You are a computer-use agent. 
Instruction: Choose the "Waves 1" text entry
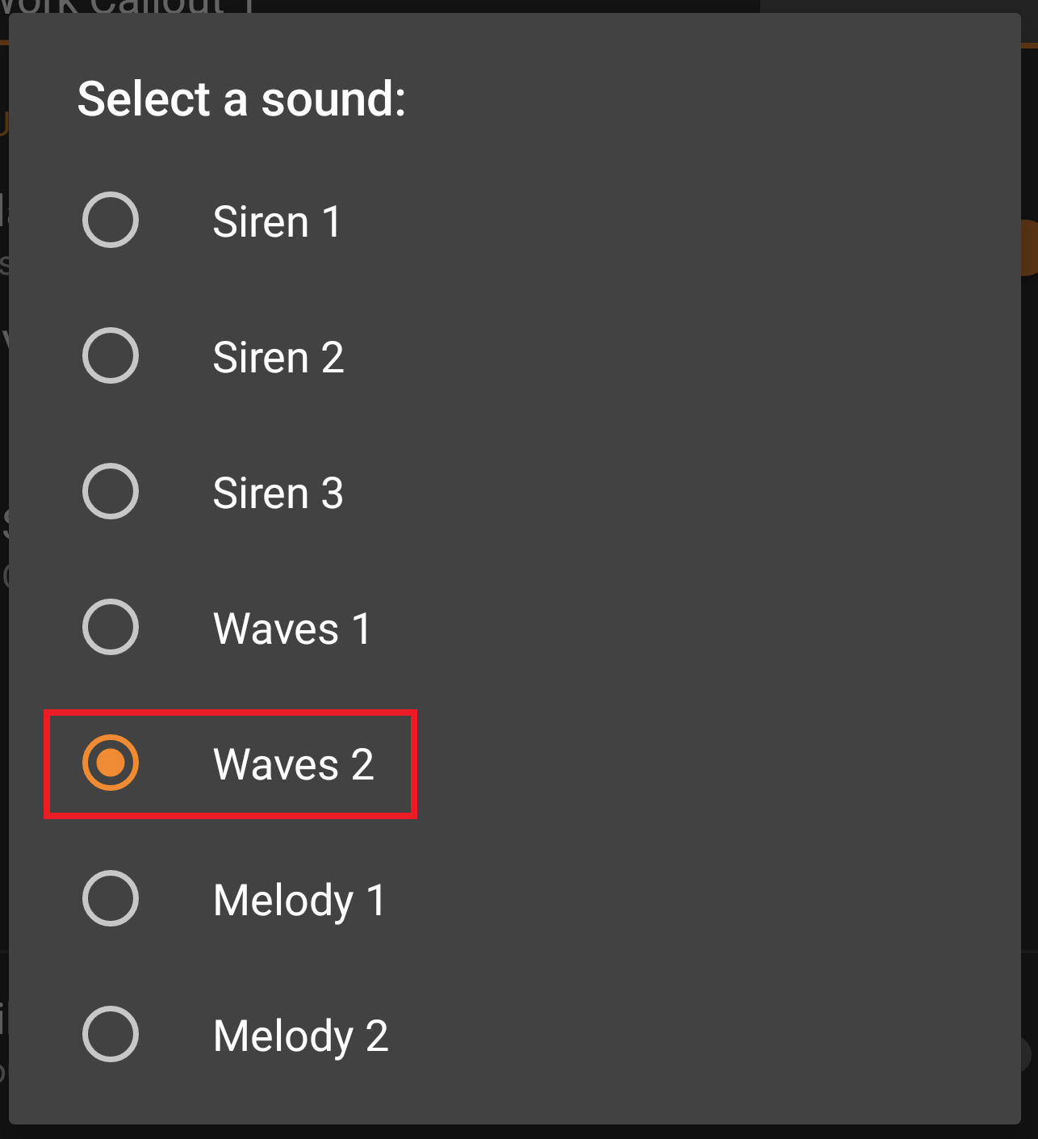292,628
